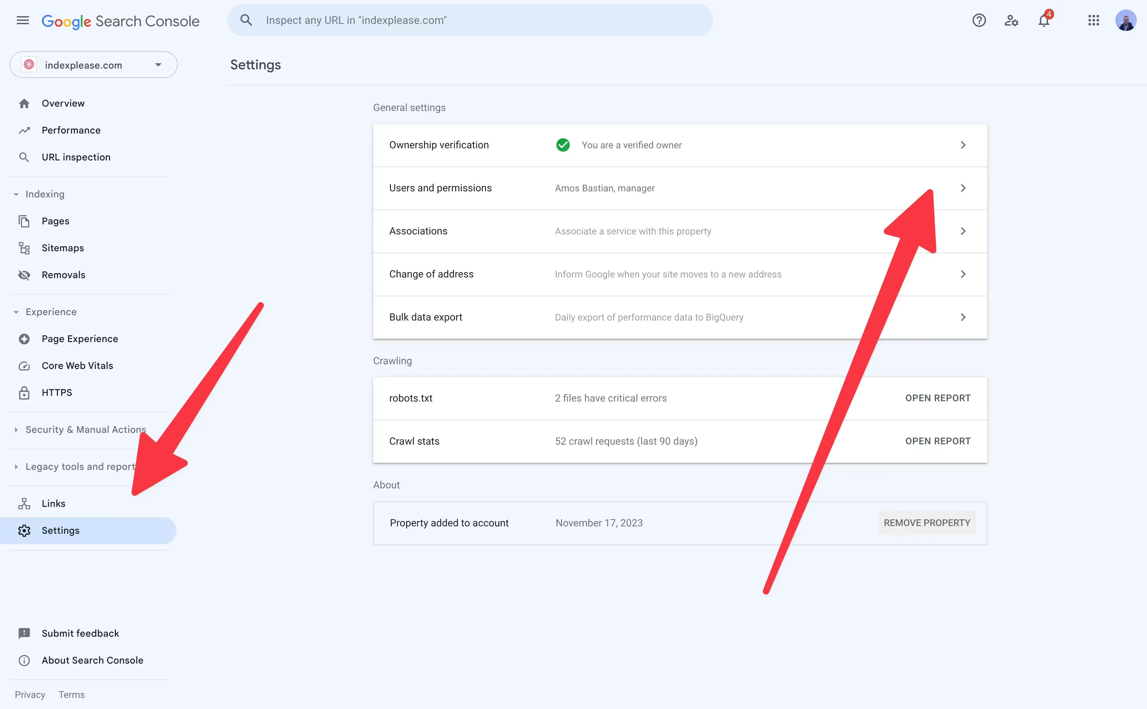The width and height of the screenshot is (1147, 709).
Task: Click the Performance trend icon
Action: tap(24, 130)
